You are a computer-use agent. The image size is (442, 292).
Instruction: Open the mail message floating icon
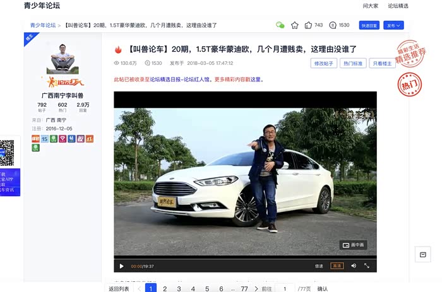(x=423, y=255)
